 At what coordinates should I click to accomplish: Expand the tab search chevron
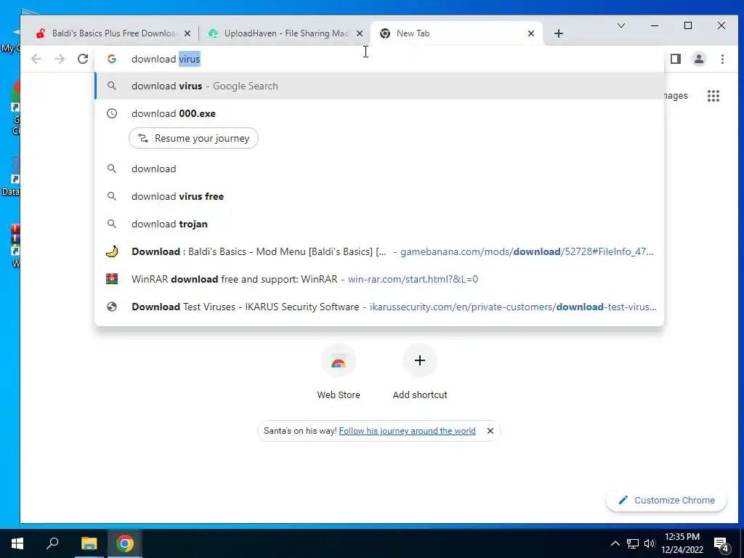(x=620, y=25)
